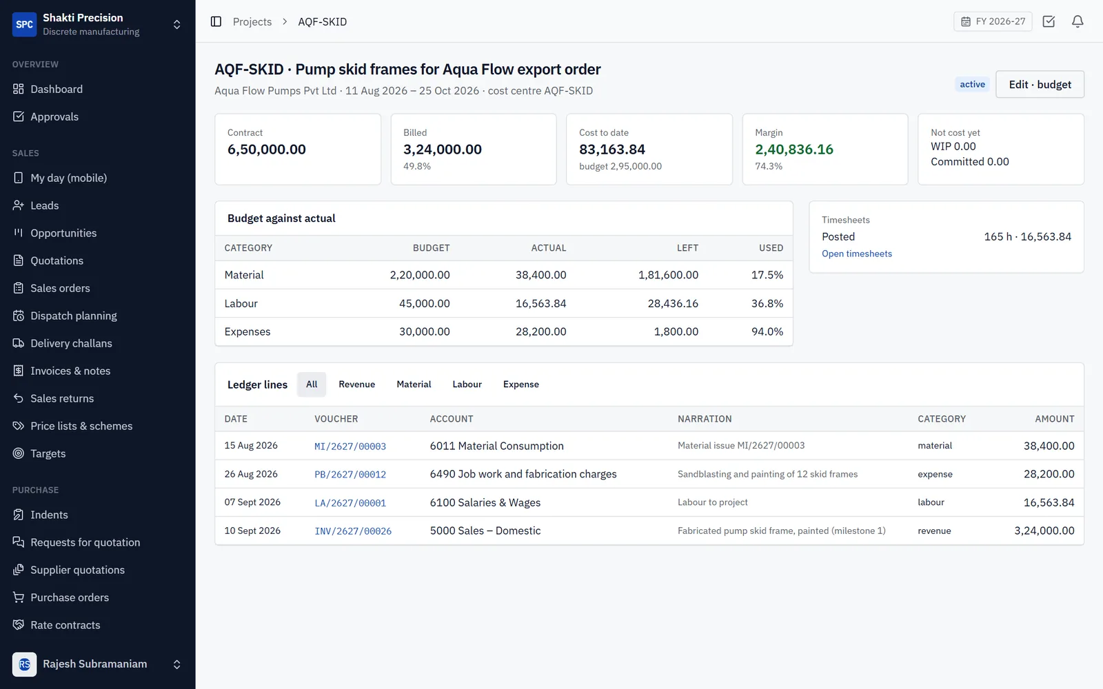The width and height of the screenshot is (1103, 689).
Task: Click the RS user avatar
Action: [24, 664]
